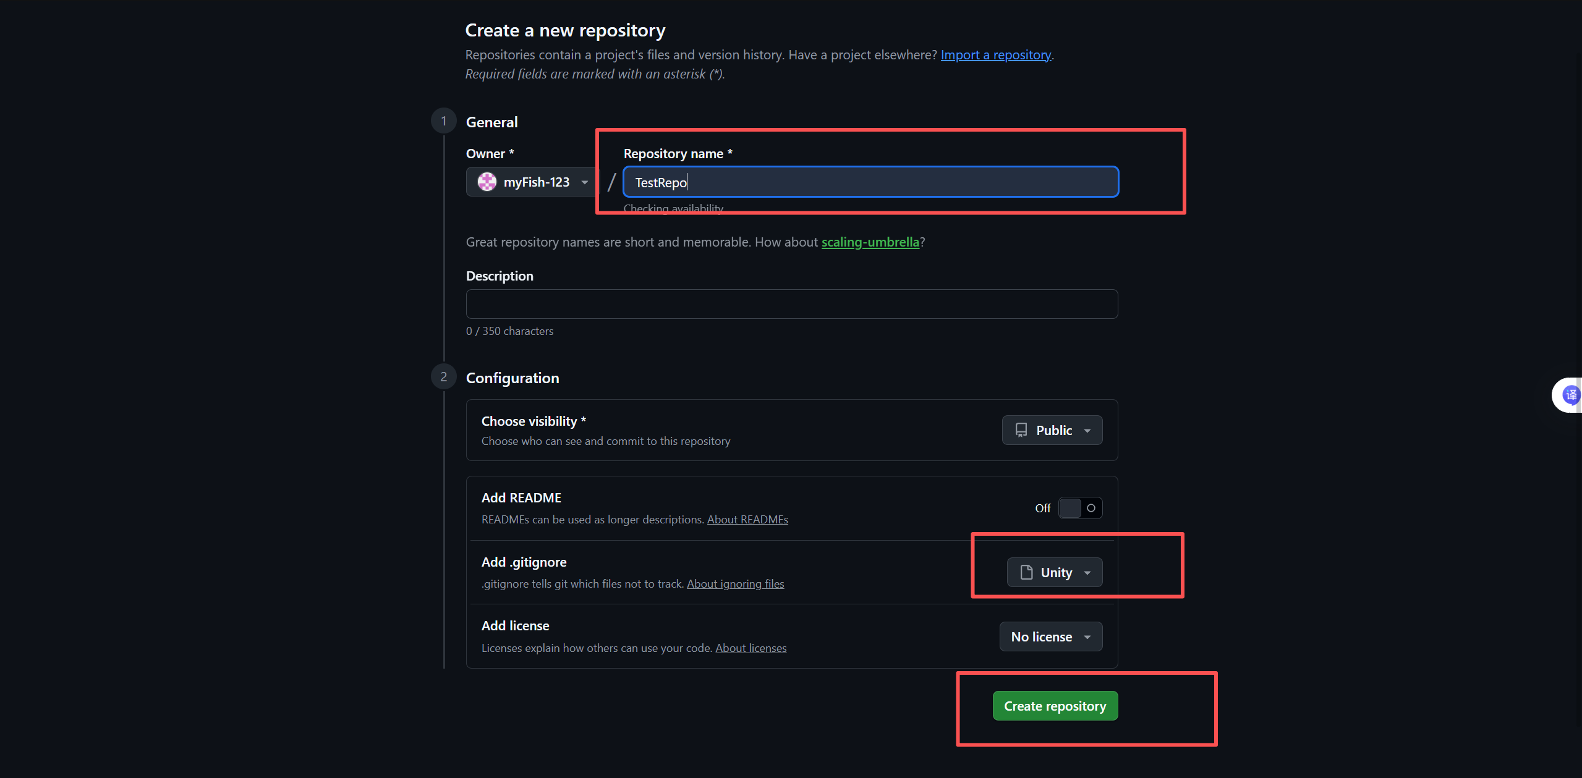1582x778 pixels.
Task: Open the About READMEs link
Action: pos(747,520)
